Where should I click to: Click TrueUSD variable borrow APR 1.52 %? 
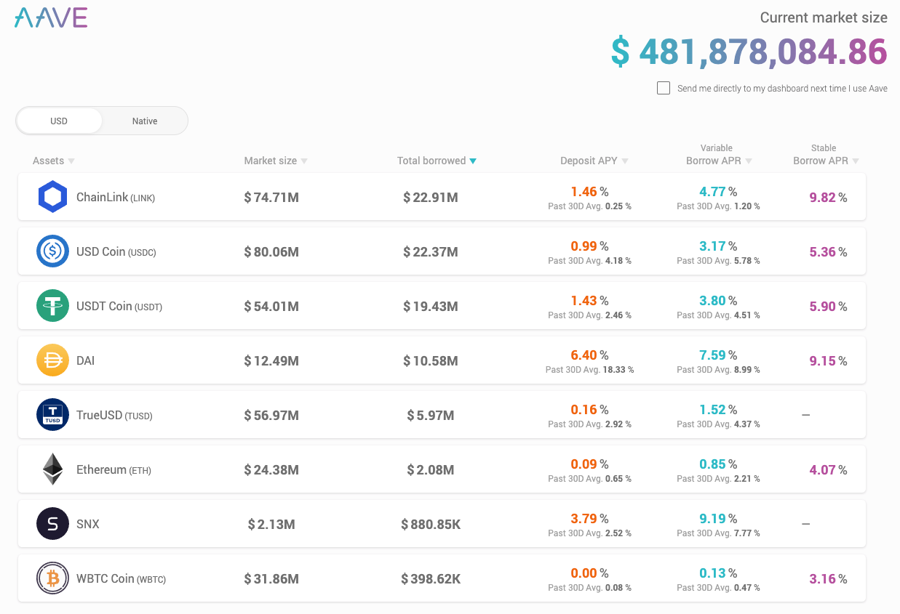pos(718,410)
